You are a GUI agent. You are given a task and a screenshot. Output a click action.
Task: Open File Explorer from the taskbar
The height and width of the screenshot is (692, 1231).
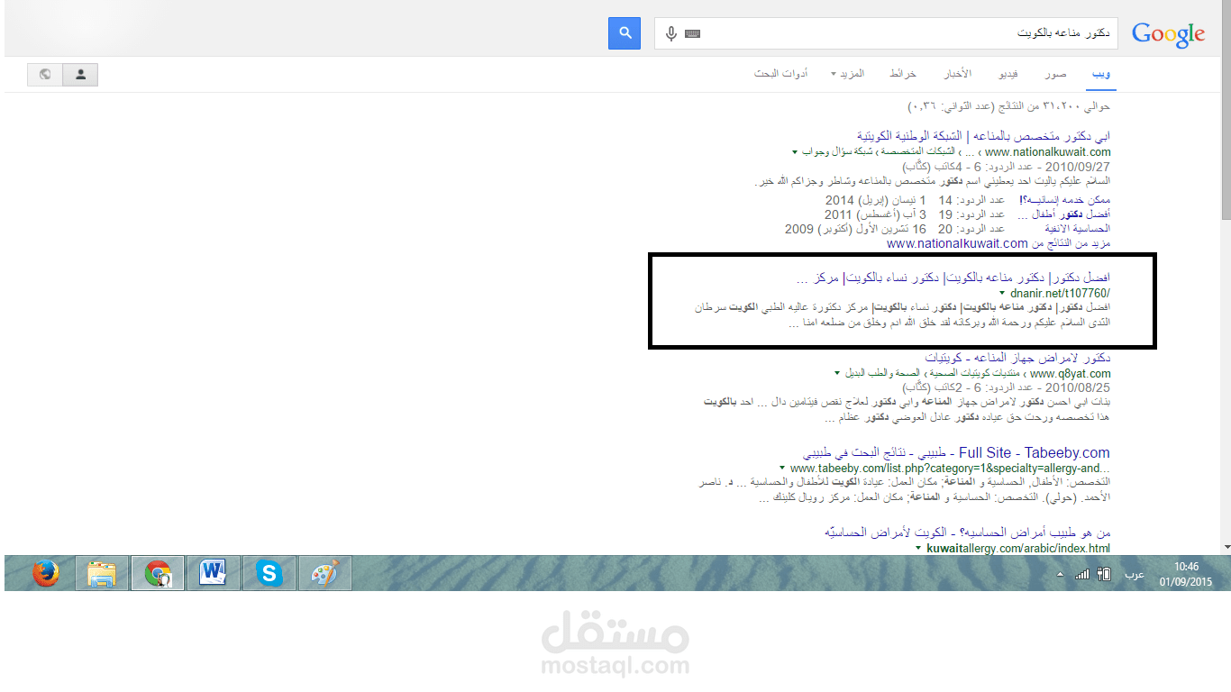pyautogui.click(x=102, y=573)
